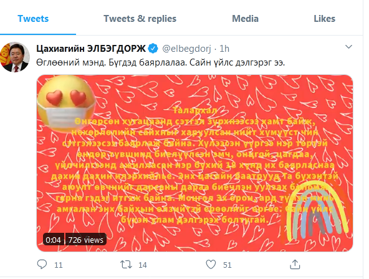The height and width of the screenshot is (279, 369).
Task: Open the @elbegdorj handle link
Action: [186, 49]
